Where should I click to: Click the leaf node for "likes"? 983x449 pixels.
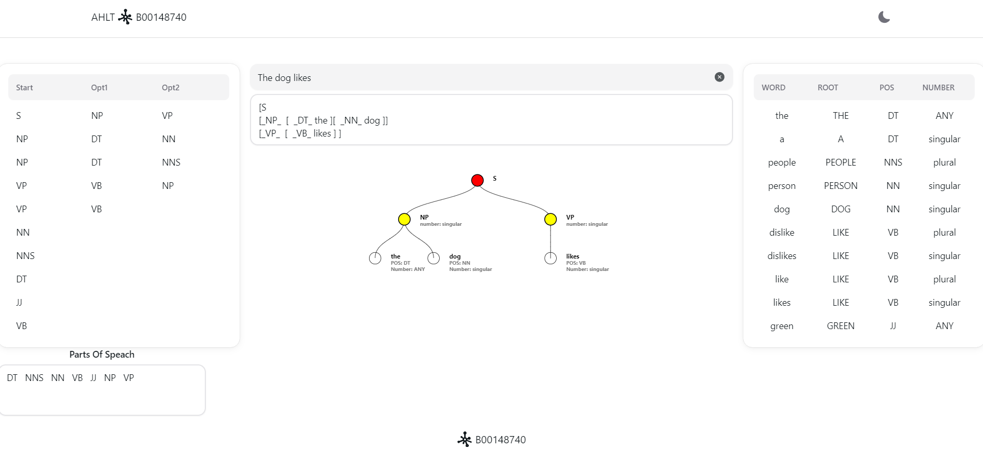(x=551, y=258)
